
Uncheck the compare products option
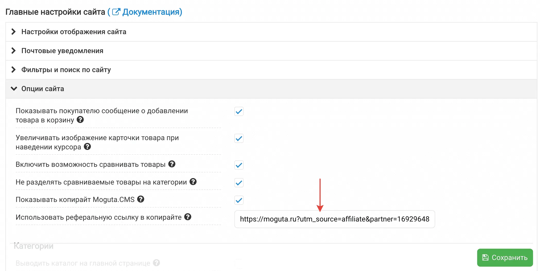click(239, 165)
